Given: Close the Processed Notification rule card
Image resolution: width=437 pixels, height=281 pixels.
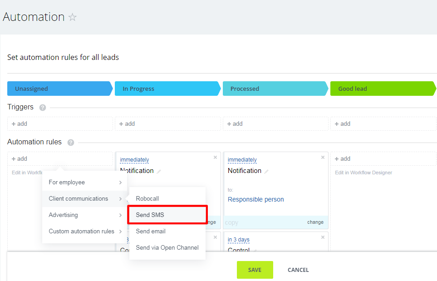Looking at the screenshot, I should click(323, 158).
